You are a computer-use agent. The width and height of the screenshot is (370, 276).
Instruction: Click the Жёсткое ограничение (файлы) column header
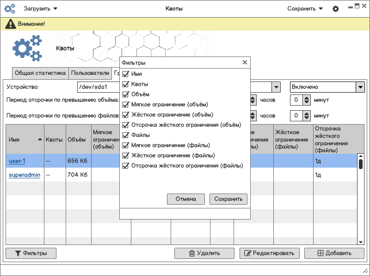pyautogui.click(x=293, y=139)
